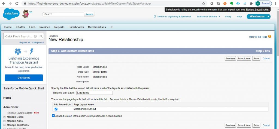The image size is (279, 129).
Task: Click the Quick Find info icon
Action: point(35,36)
